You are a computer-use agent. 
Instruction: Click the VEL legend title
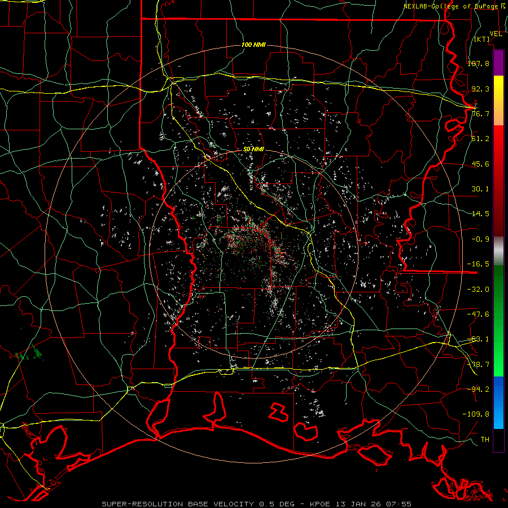click(496, 34)
